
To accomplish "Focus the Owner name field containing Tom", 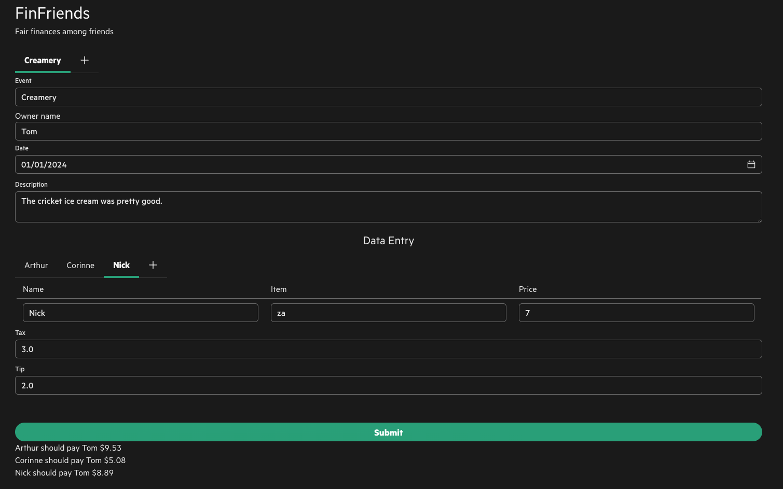I will tap(388, 131).
